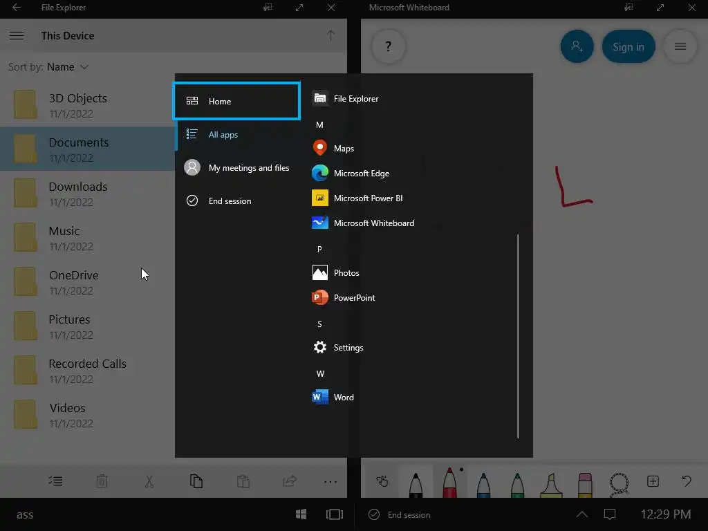The width and height of the screenshot is (708, 531).
Task: Open Maps from the app list
Action: coord(343,148)
